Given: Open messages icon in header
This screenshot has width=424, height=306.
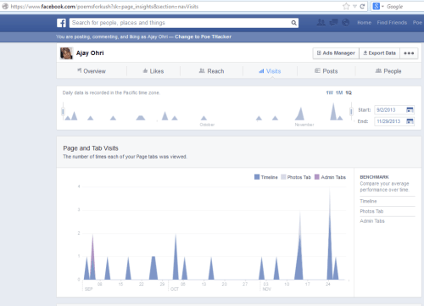Looking at the screenshot, I should (x=333, y=23).
